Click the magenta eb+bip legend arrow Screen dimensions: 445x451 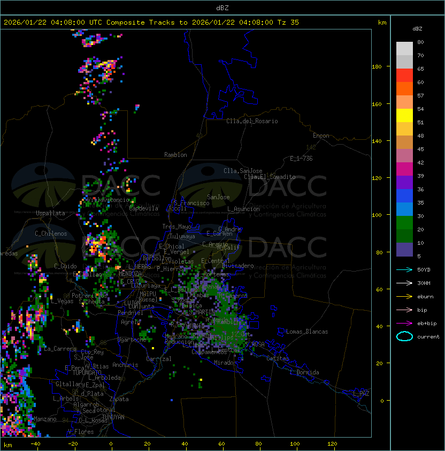point(404,324)
